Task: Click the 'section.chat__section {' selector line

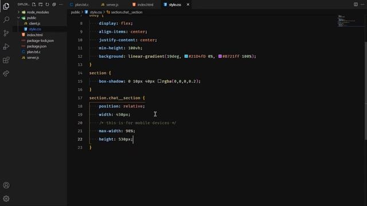Action: (117, 98)
